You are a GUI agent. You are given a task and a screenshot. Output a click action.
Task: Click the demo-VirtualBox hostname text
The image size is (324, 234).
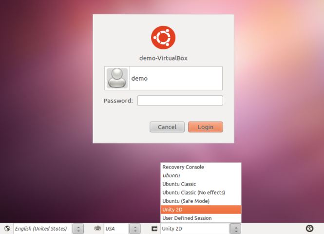[x=163, y=58]
